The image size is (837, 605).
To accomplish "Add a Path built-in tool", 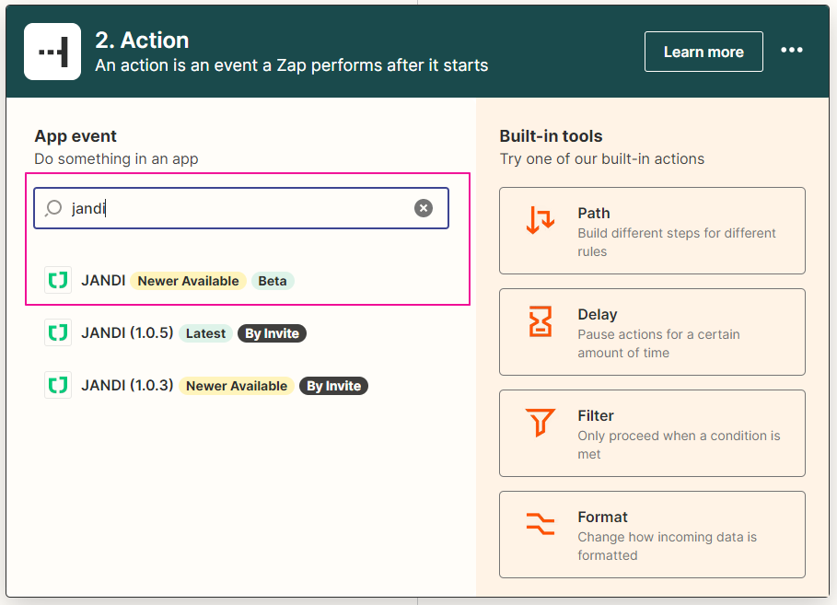I will click(x=652, y=231).
